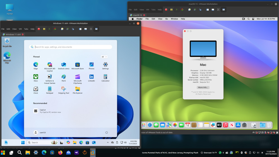Expand All pinned apps list
This screenshot has width=279, height=157.
tap(104, 57)
